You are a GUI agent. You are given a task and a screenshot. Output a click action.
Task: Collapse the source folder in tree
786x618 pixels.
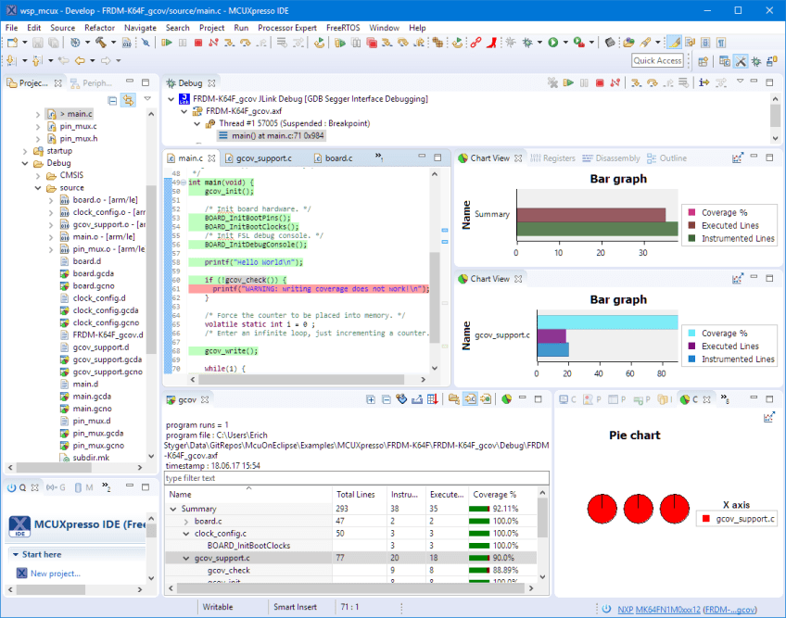[x=38, y=188]
